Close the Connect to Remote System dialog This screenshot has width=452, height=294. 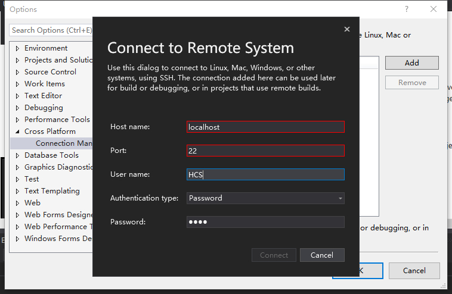tap(347, 29)
